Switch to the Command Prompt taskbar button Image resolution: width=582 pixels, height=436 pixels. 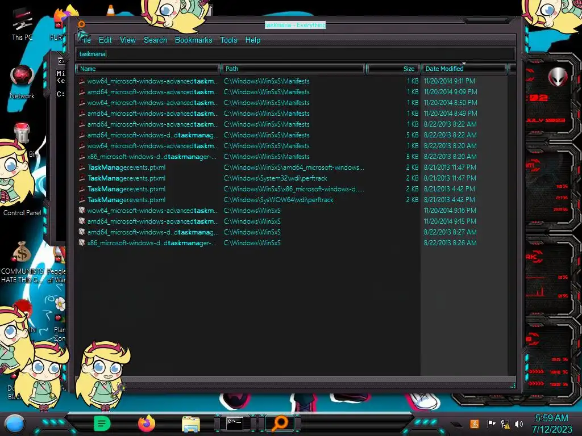coord(235,424)
